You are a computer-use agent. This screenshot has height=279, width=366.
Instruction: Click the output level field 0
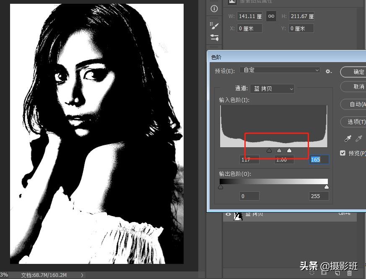click(x=249, y=196)
